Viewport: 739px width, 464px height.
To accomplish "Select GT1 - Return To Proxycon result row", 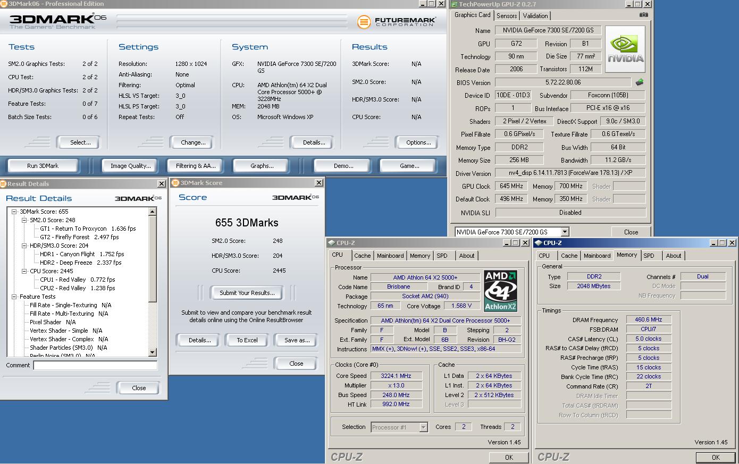I will point(88,229).
